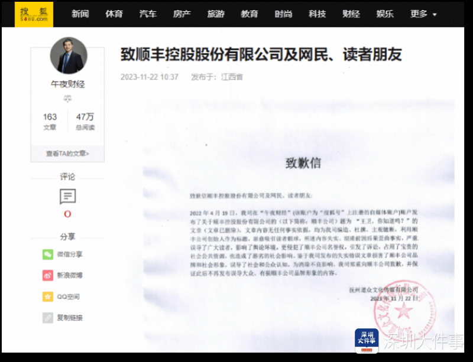Click the publish date 2023-11-22 10:37

(150, 77)
